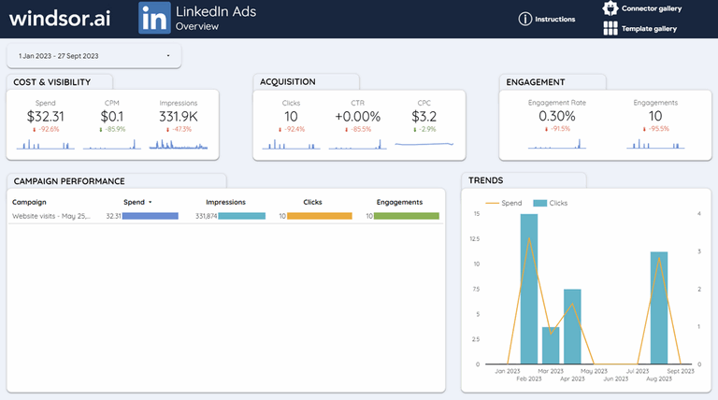The height and width of the screenshot is (400, 718).
Task: Click the Instructions info circle icon
Action: click(x=524, y=19)
